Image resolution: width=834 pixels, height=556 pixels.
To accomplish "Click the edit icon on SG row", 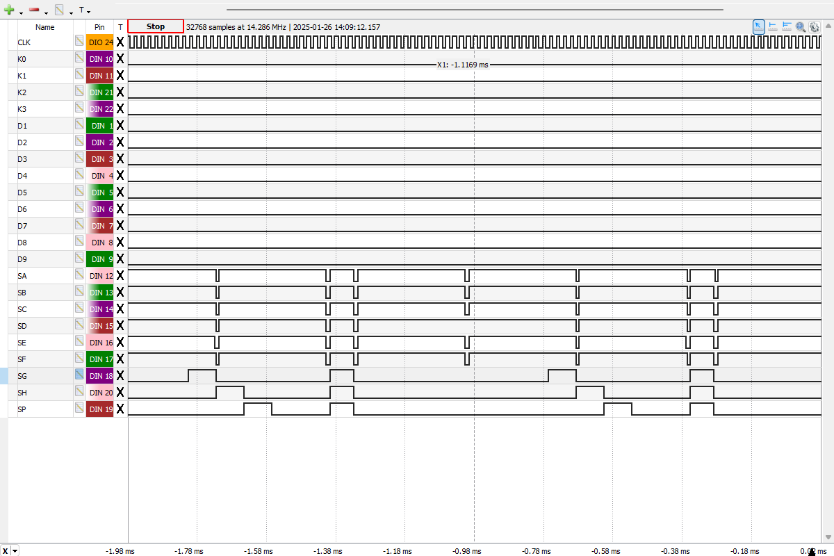I will (80, 376).
